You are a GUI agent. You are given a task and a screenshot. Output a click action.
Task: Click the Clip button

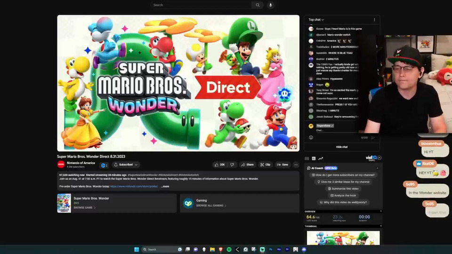(265, 165)
